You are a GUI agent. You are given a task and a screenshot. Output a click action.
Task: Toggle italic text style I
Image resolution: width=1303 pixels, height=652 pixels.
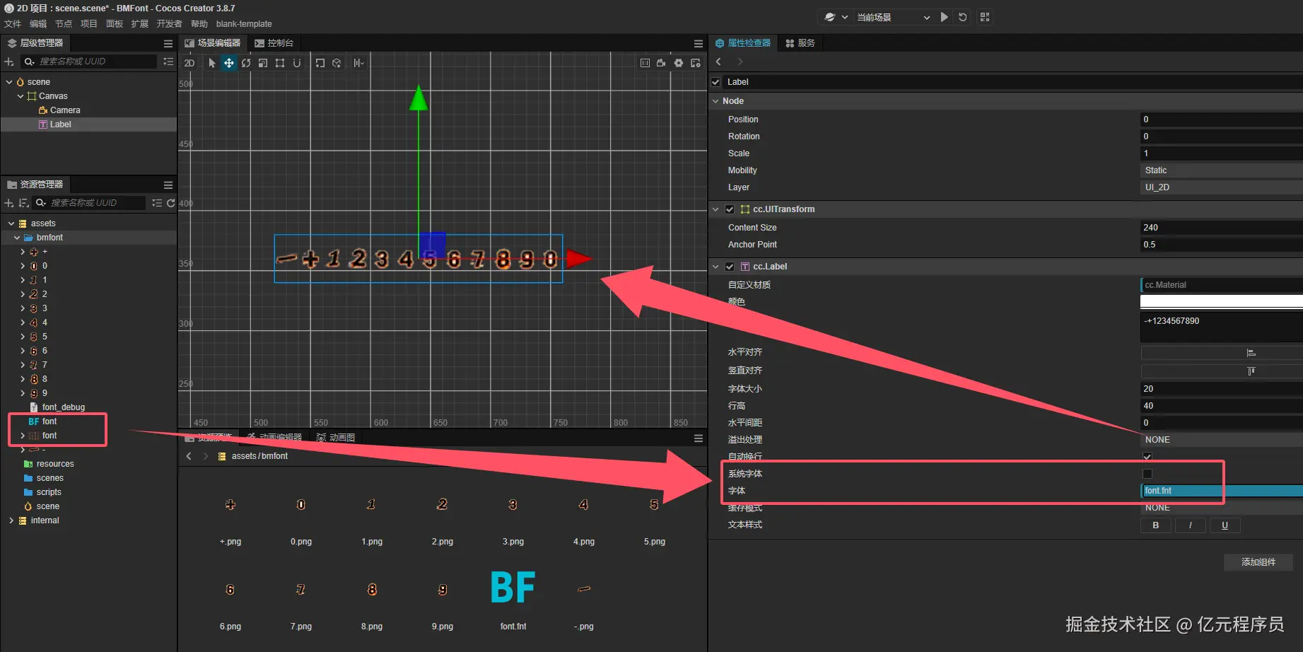1191,525
